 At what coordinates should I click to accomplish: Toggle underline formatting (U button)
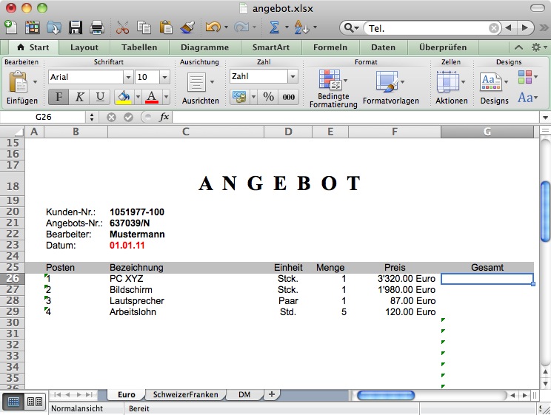tap(100, 97)
